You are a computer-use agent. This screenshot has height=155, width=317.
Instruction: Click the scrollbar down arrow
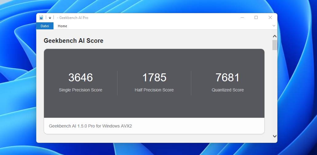[x=275, y=136]
